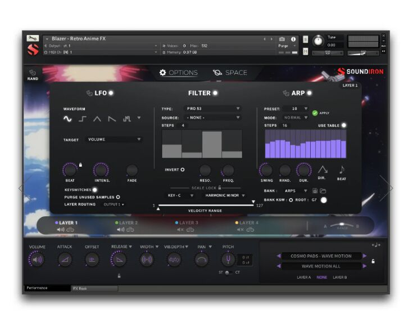Select the sine waveform icon in LFO
The image size is (408, 331).
(67, 119)
